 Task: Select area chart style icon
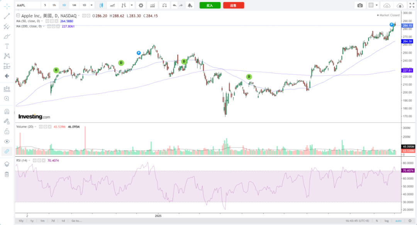[x=112, y=5]
